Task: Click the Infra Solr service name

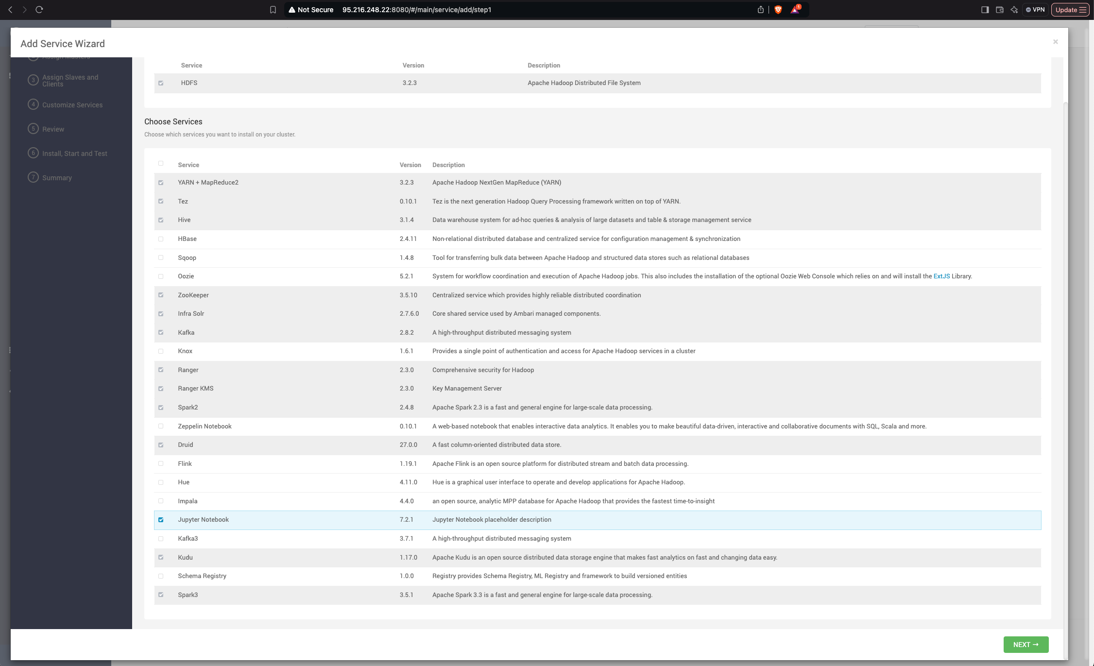Action: [x=191, y=314]
